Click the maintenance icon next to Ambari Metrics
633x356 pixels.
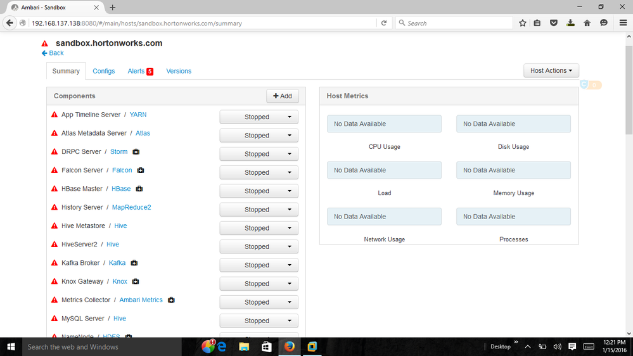[171, 300]
